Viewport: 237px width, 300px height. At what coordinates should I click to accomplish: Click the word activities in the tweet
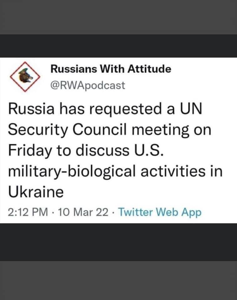point(176,172)
